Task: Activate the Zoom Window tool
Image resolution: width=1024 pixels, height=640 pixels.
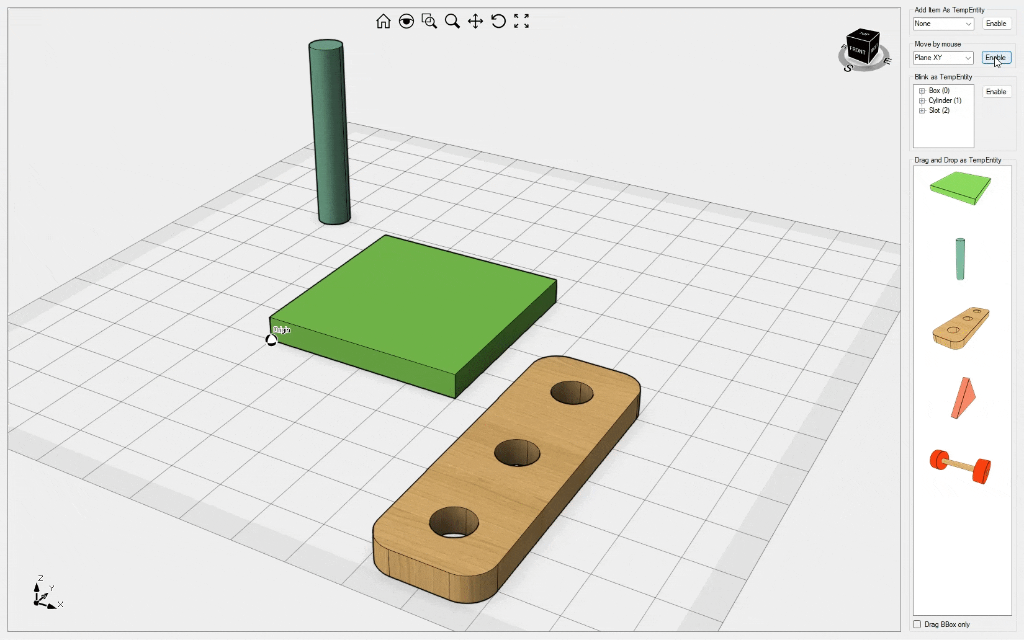Action: pyautogui.click(x=429, y=22)
